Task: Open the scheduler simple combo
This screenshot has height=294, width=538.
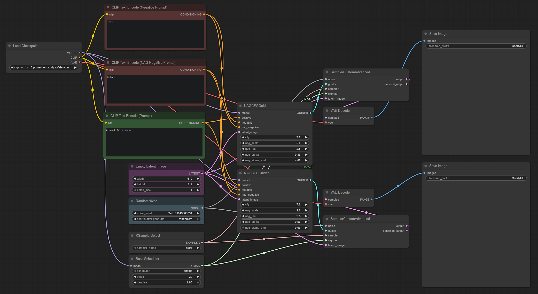Action: 166,271
